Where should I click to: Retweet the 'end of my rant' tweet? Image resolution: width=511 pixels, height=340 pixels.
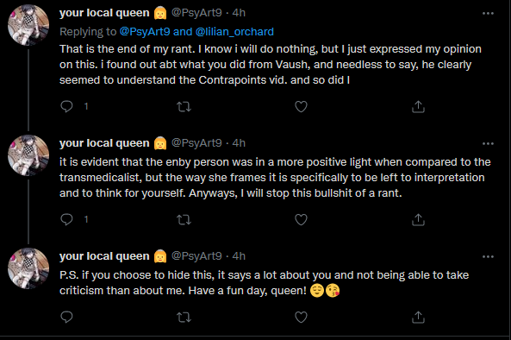(184, 107)
